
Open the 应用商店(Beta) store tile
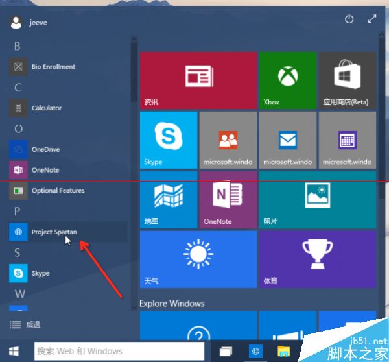[x=348, y=80]
